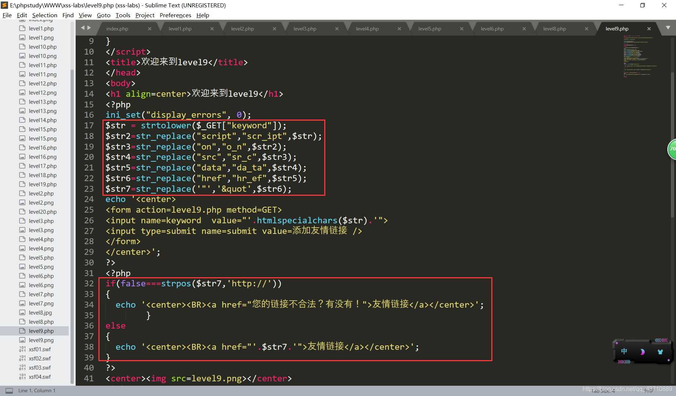Open level16.php in the sidebar
The height and width of the screenshot is (396, 676).
[x=43, y=147]
